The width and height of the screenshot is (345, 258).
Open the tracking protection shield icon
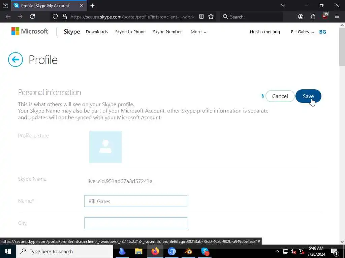click(x=55, y=17)
